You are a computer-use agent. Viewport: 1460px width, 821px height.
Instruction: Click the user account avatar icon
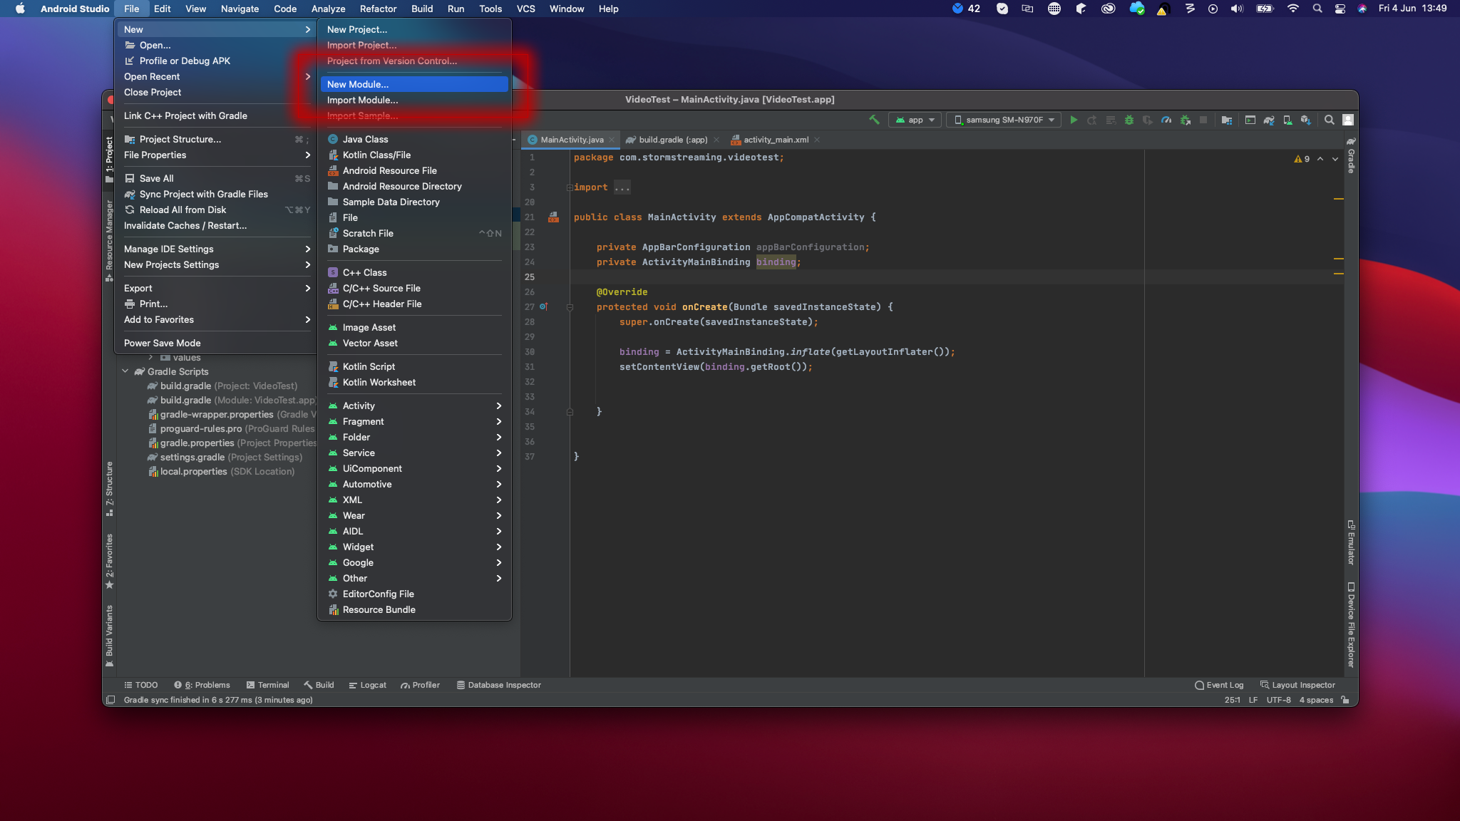tap(1347, 120)
